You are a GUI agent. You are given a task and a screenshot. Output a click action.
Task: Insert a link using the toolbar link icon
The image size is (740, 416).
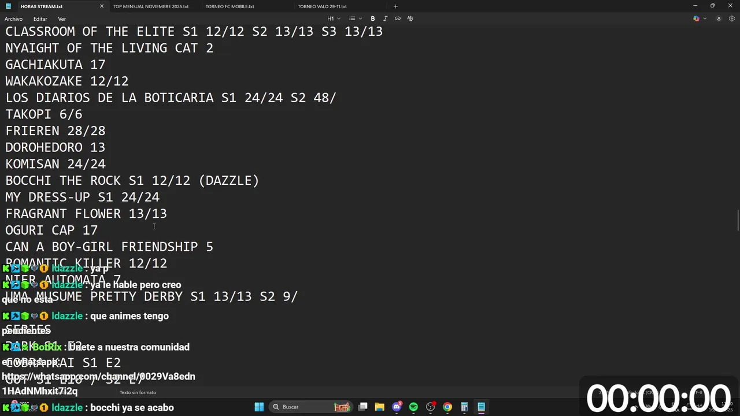pos(398,18)
